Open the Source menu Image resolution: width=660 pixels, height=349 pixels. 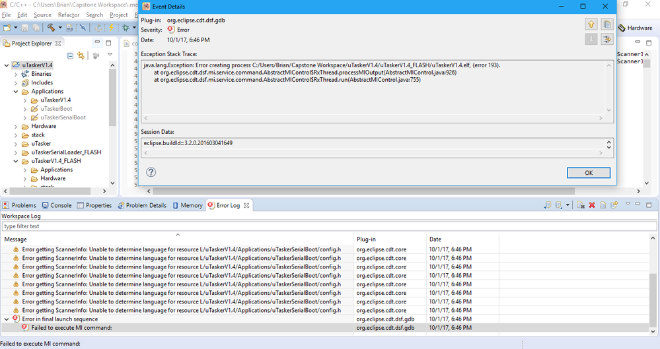click(x=42, y=15)
